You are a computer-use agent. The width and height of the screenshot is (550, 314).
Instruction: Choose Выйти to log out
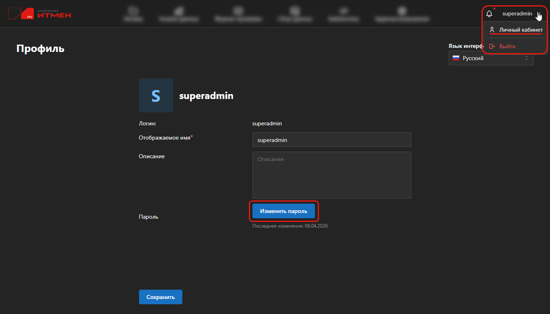click(x=507, y=46)
